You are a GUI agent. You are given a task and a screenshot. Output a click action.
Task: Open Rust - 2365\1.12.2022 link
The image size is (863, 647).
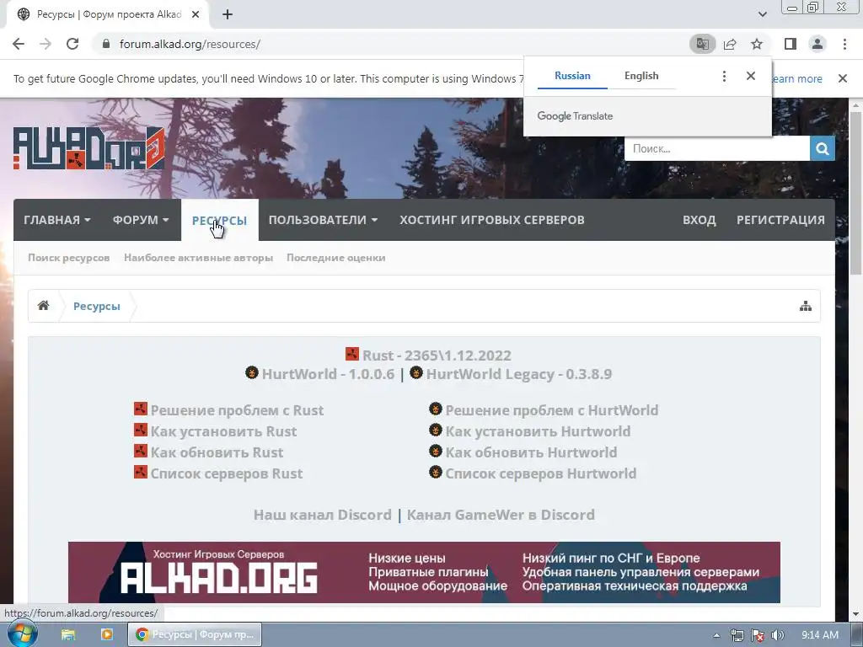tap(437, 356)
